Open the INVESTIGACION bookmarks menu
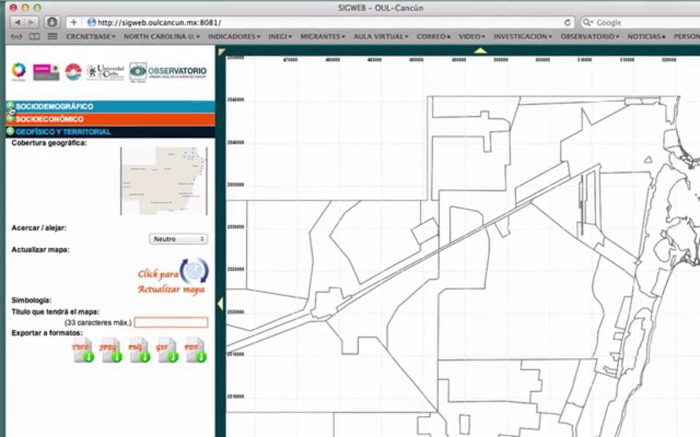700x437 pixels. (523, 37)
